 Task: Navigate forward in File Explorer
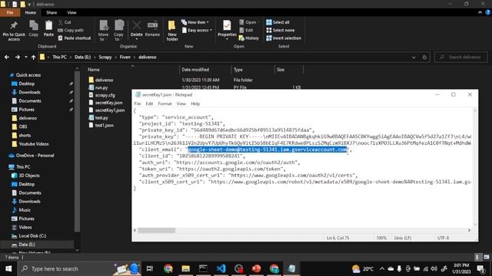click(18, 58)
